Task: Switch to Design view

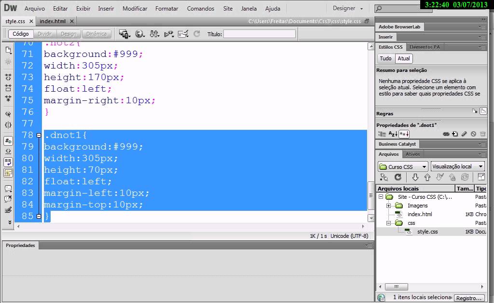Action: pyautogui.click(x=69, y=34)
